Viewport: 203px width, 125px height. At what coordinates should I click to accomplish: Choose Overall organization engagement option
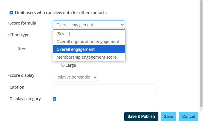89,42
